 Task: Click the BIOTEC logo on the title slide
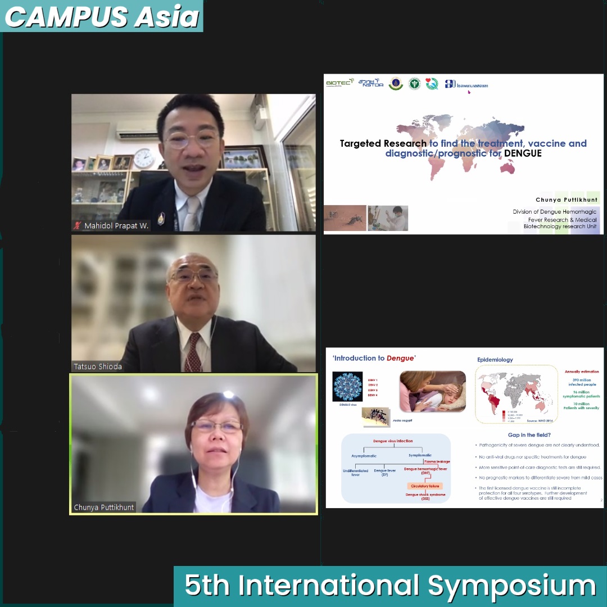tap(339, 83)
